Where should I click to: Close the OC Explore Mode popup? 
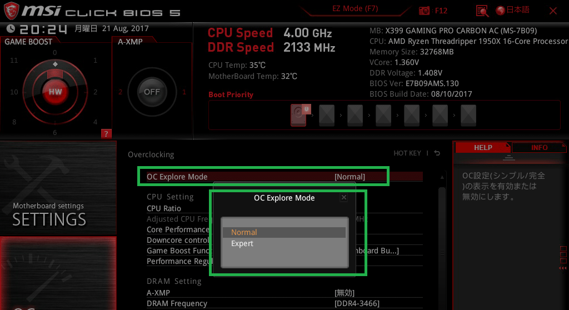[x=343, y=197]
